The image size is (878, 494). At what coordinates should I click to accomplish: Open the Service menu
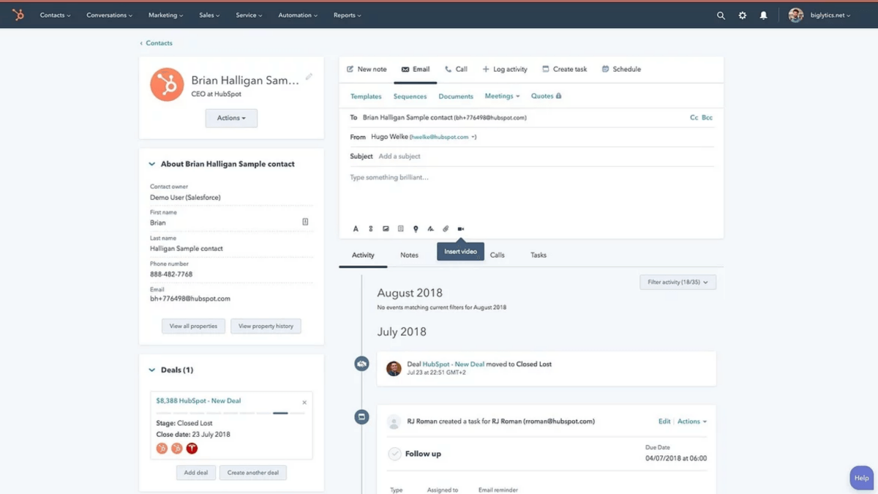pos(249,15)
